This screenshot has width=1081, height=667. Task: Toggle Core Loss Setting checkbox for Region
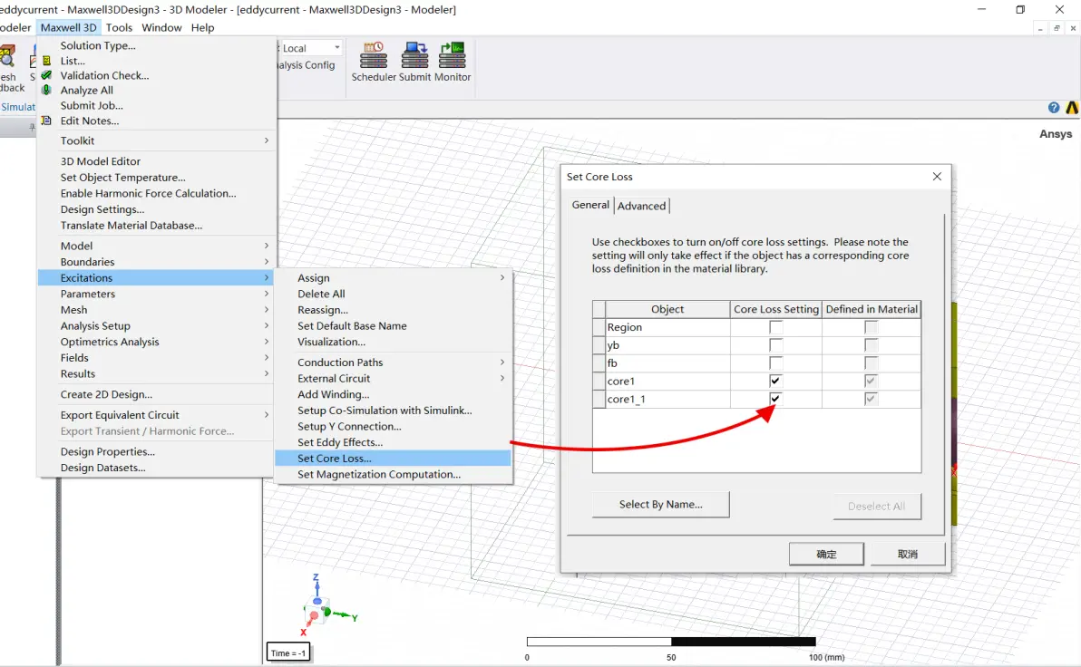pyautogui.click(x=775, y=327)
